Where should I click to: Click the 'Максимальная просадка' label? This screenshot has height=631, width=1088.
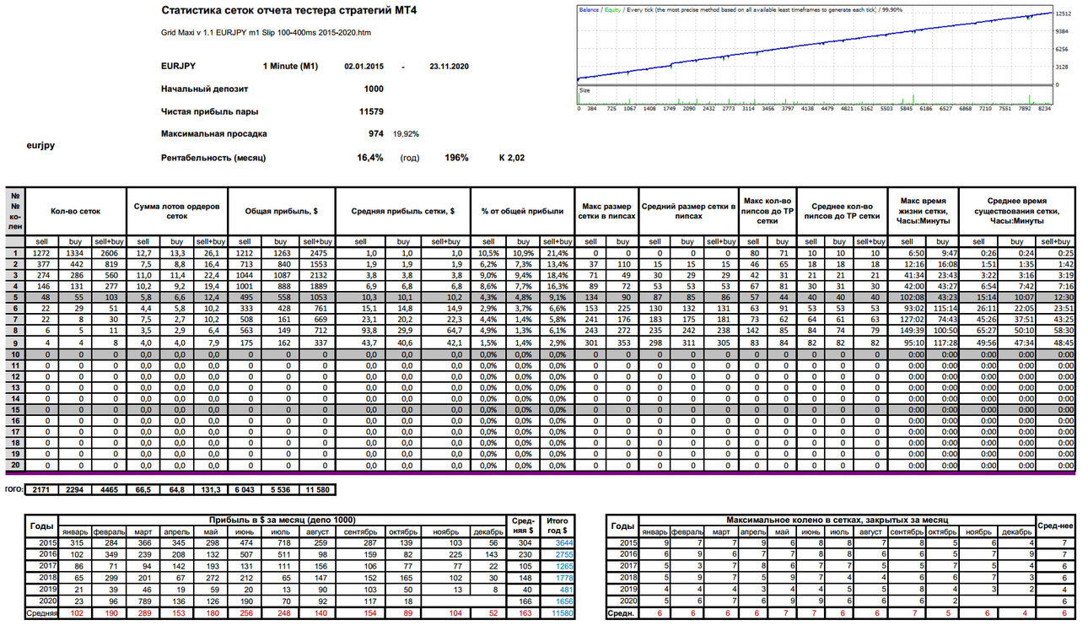tap(214, 134)
